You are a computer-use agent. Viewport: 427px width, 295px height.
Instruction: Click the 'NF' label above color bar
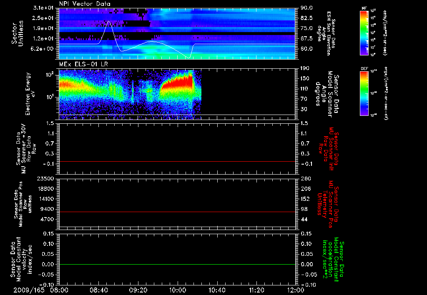(x=364, y=8)
